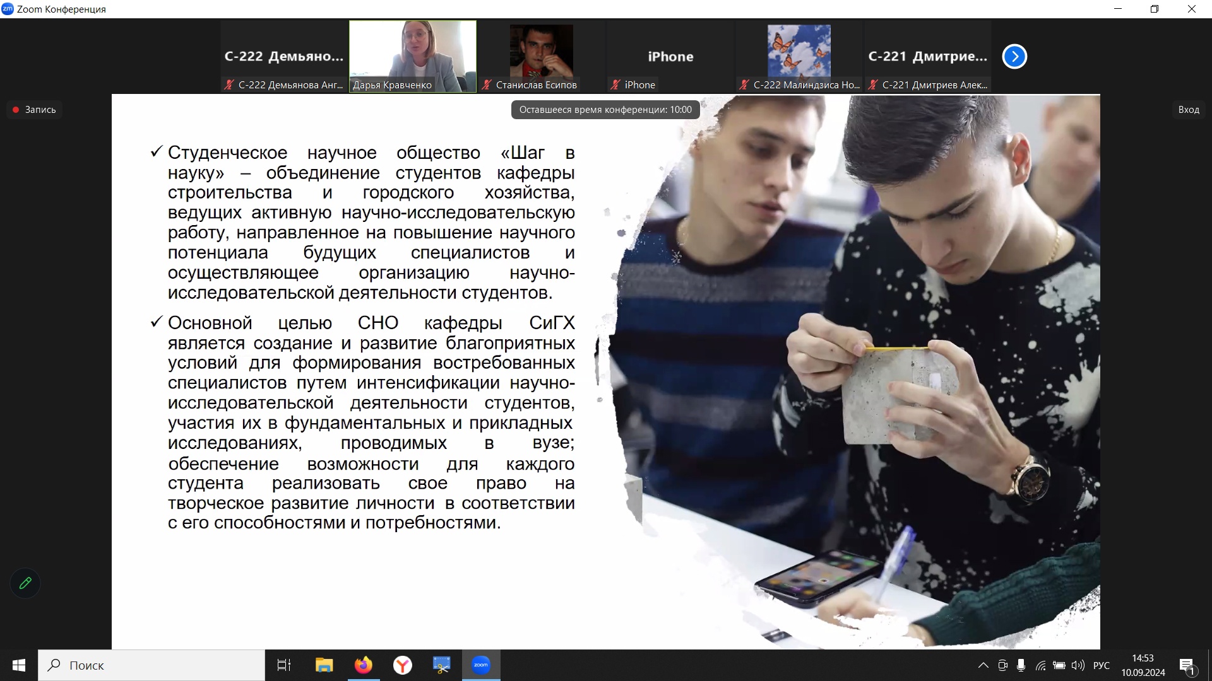Viewport: 1212px width, 681px height.
Task: Select Станислав Есипов participant thumbnail
Action: pyautogui.click(x=541, y=55)
